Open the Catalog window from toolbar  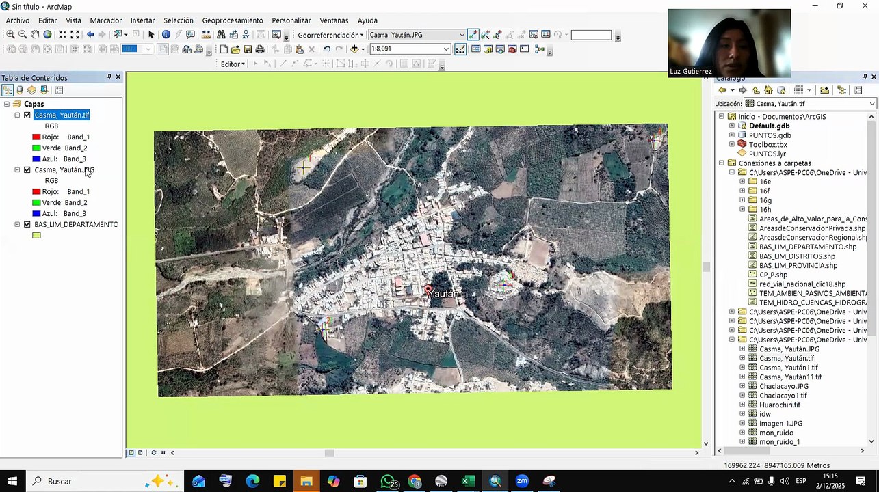[488, 49]
